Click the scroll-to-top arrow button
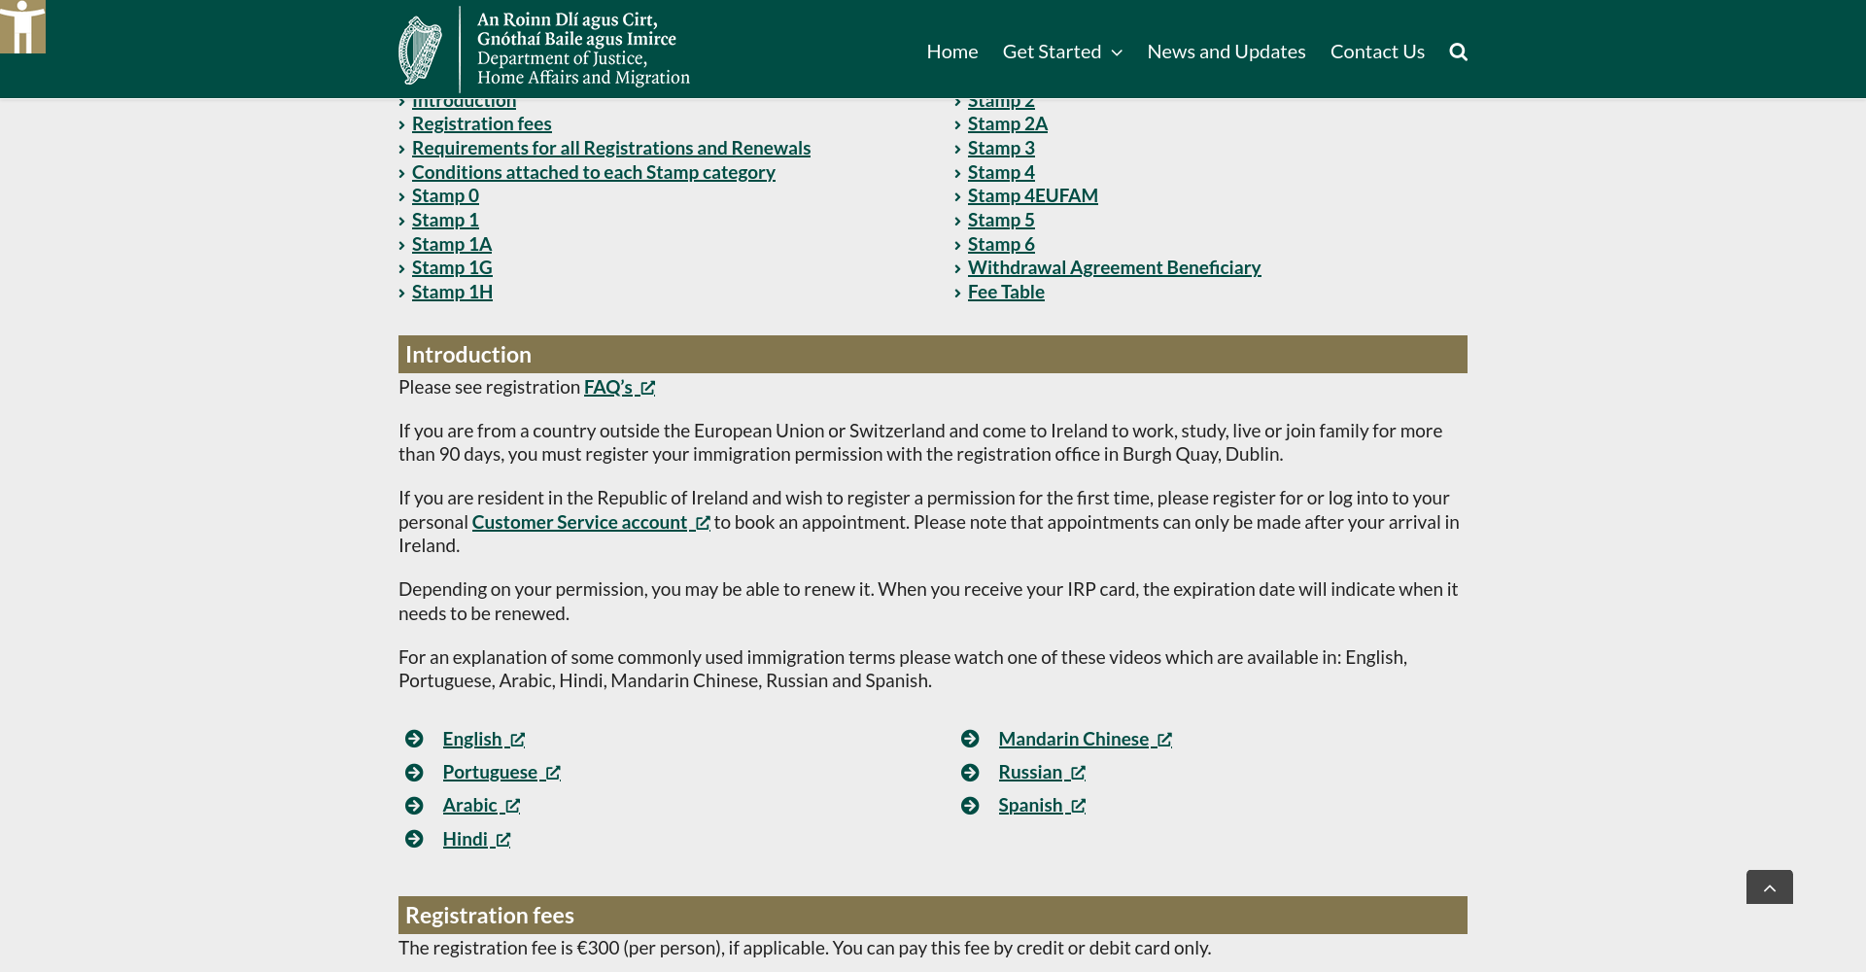1866x972 pixels. coord(1769,887)
